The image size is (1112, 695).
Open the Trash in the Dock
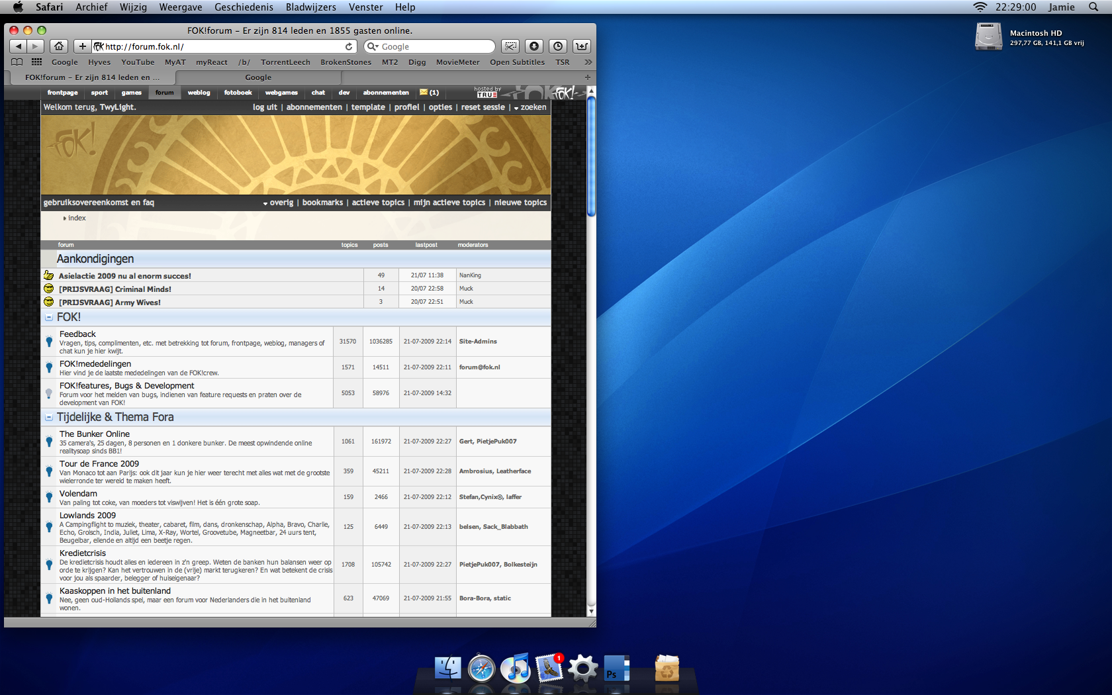click(x=667, y=668)
